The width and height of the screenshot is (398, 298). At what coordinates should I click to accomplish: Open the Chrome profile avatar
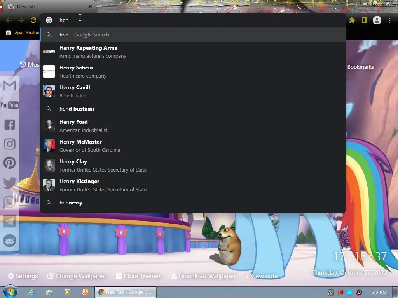(377, 20)
